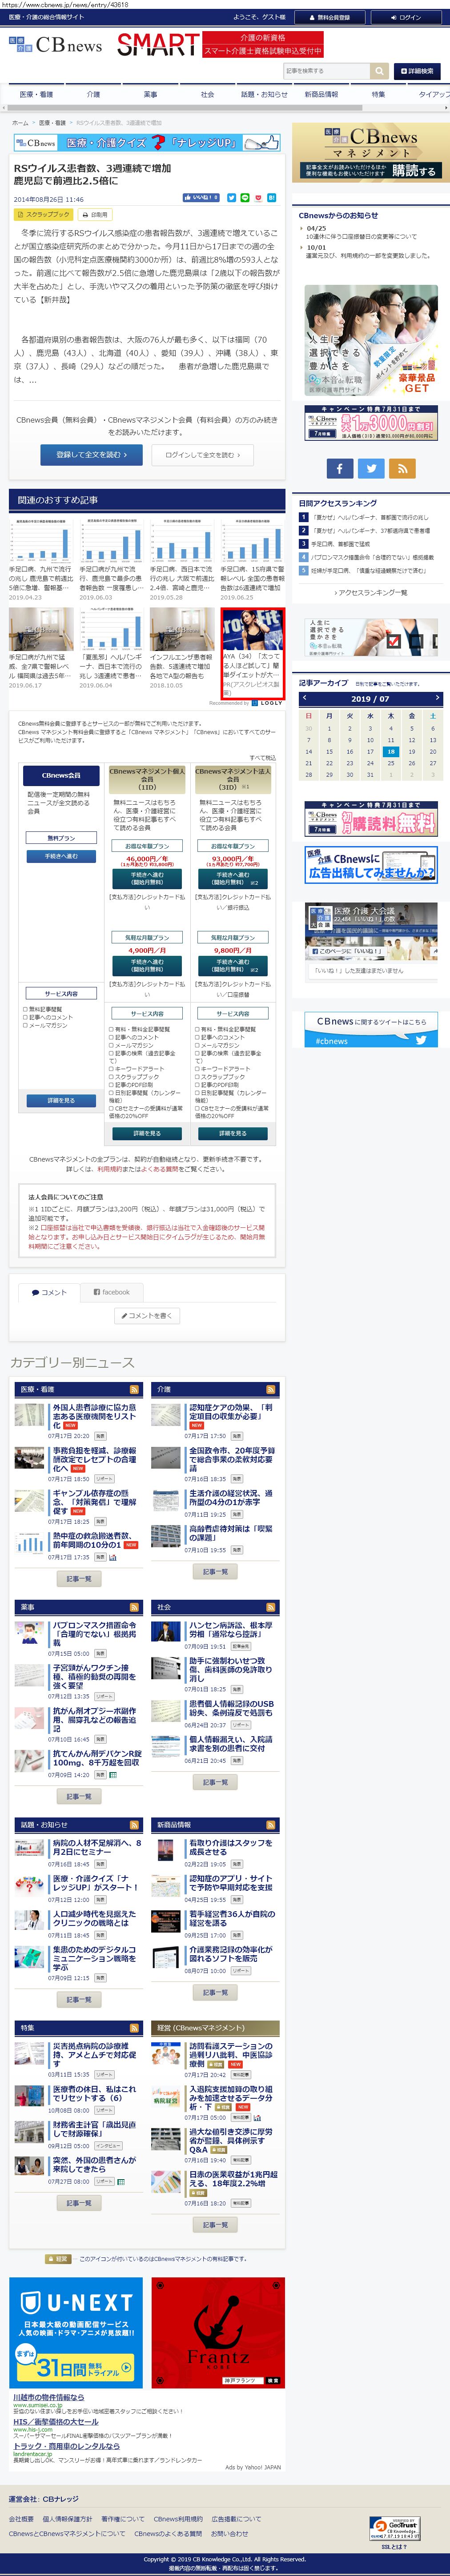
Task: Select highlighted date 18 in archive calendar
Action: (x=390, y=751)
